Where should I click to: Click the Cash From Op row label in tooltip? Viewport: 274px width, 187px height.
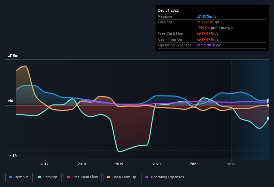170,39
